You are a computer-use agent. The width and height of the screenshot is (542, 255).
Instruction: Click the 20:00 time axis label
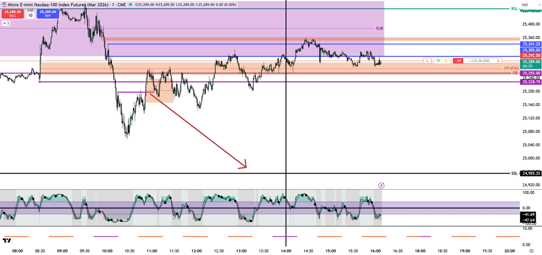point(509,250)
